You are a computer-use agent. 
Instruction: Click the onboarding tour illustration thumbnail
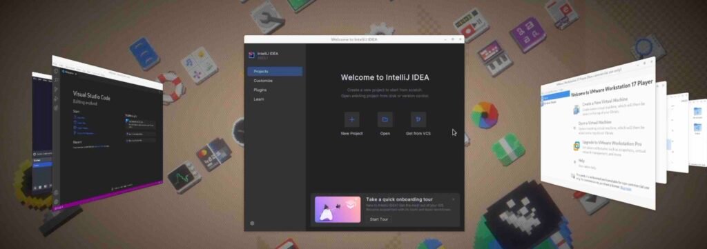[x=338, y=210]
